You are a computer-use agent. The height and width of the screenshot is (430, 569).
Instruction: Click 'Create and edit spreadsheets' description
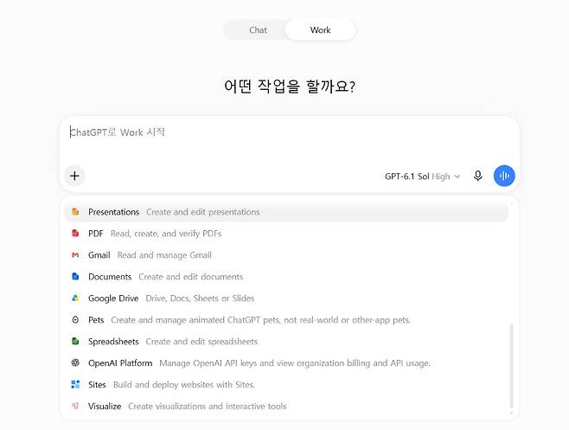201,342
